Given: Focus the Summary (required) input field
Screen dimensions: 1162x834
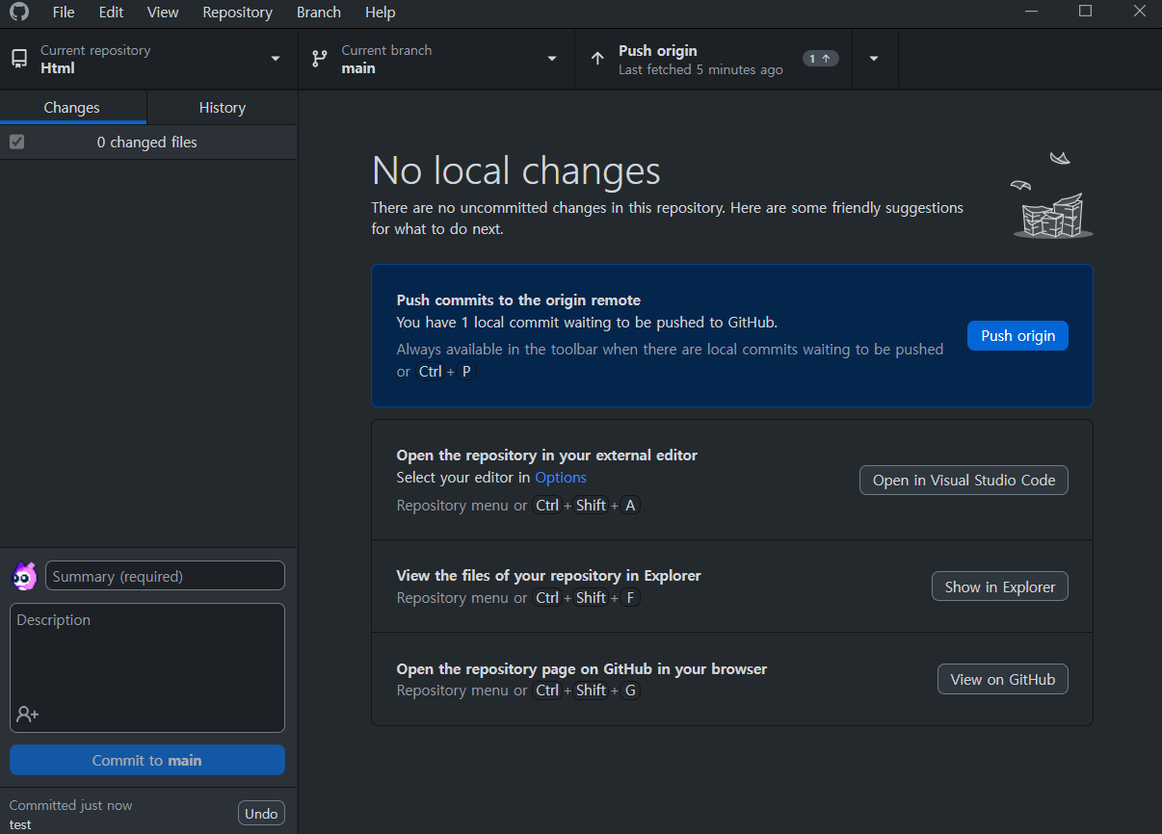Looking at the screenshot, I should point(165,576).
